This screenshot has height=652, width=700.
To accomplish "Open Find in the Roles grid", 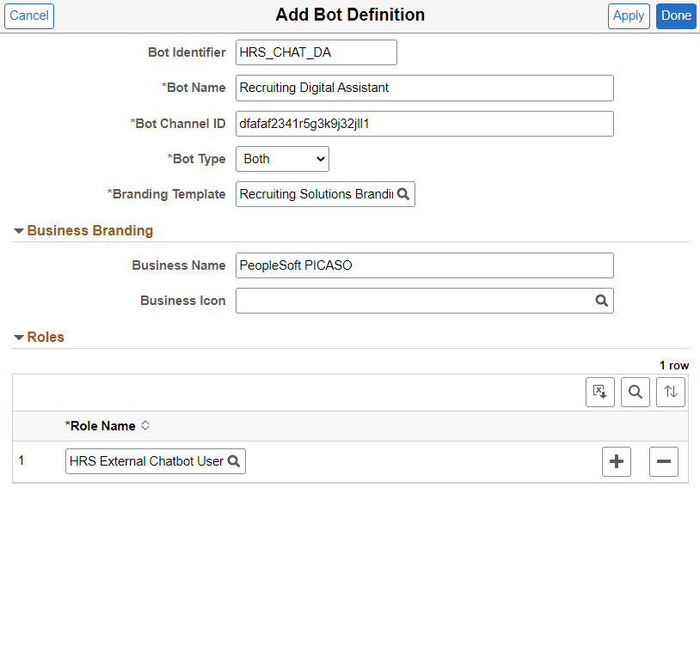I will pos(636,392).
